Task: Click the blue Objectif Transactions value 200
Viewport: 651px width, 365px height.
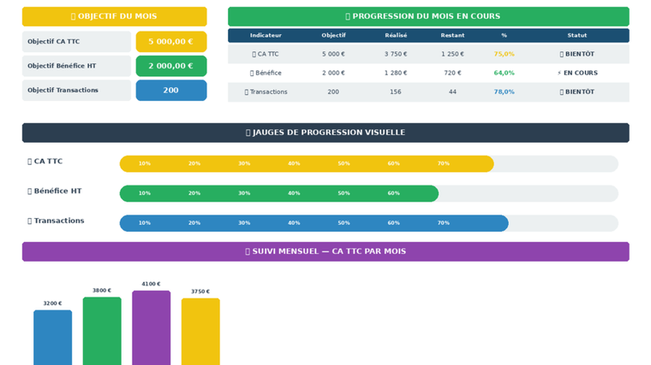Action: [x=170, y=91]
